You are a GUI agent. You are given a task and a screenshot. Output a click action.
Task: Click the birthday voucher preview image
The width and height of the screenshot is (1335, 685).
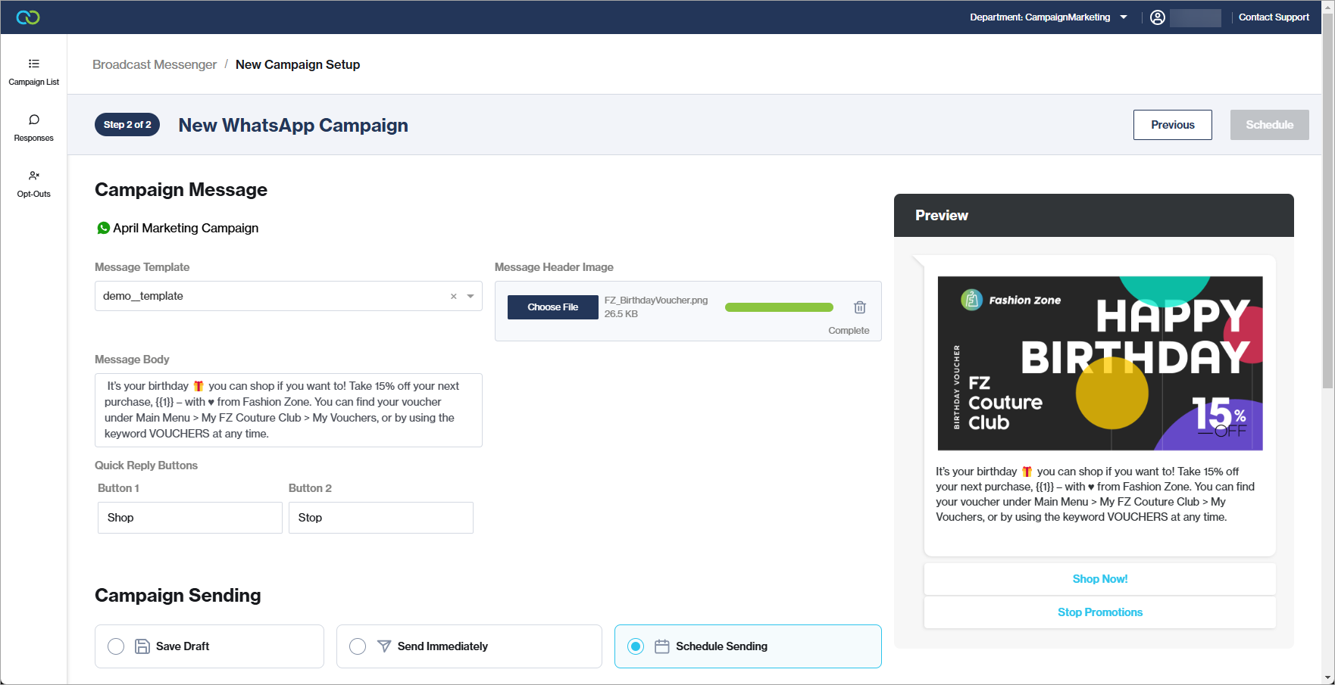(1100, 363)
